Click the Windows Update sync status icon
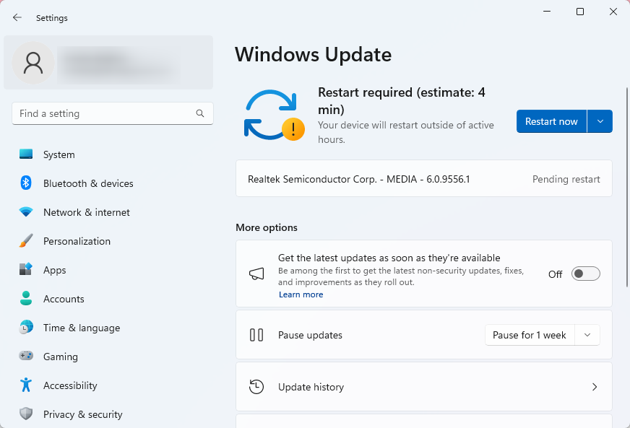This screenshot has width=630, height=428. pos(274,115)
